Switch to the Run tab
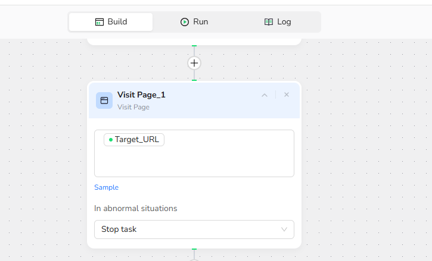432x261 pixels. pyautogui.click(x=194, y=22)
